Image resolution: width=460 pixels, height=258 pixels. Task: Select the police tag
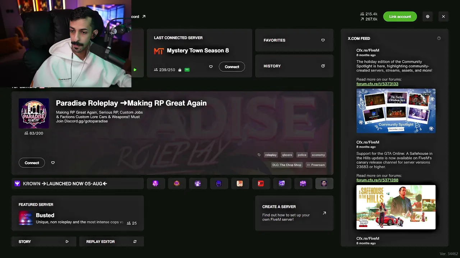302,155
